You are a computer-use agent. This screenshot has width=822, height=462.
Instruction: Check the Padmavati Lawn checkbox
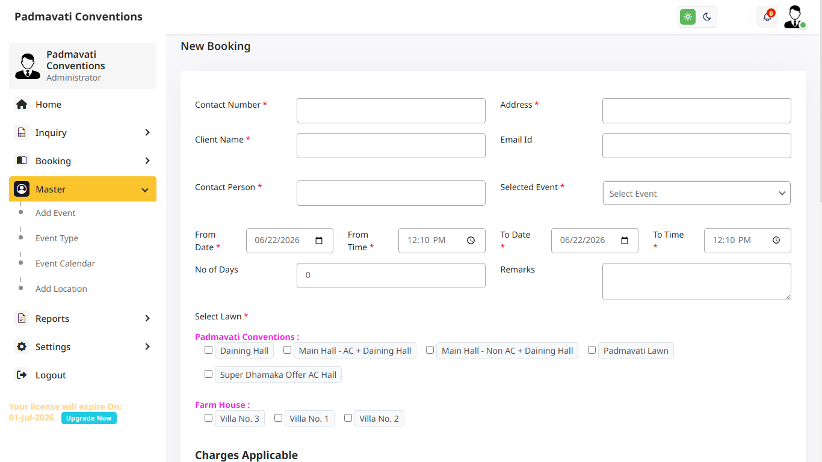592,350
